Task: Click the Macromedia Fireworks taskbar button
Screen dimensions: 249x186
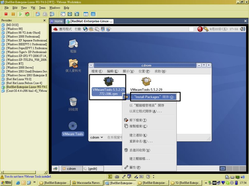Action: pyautogui.click(x=87, y=183)
